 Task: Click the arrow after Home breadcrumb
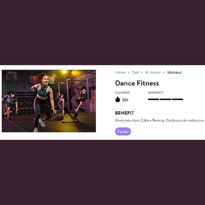tap(129, 73)
